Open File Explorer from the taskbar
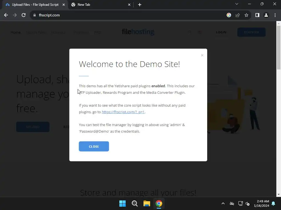Screen dimensions: 281x210 click(147, 203)
